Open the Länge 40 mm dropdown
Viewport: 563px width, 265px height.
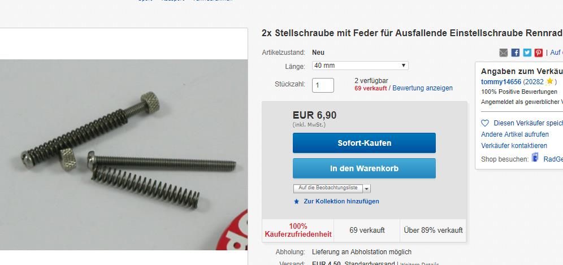point(360,66)
